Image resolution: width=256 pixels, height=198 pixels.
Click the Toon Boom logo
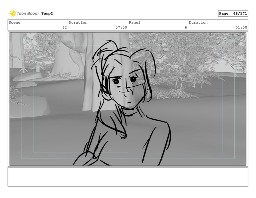point(23,13)
